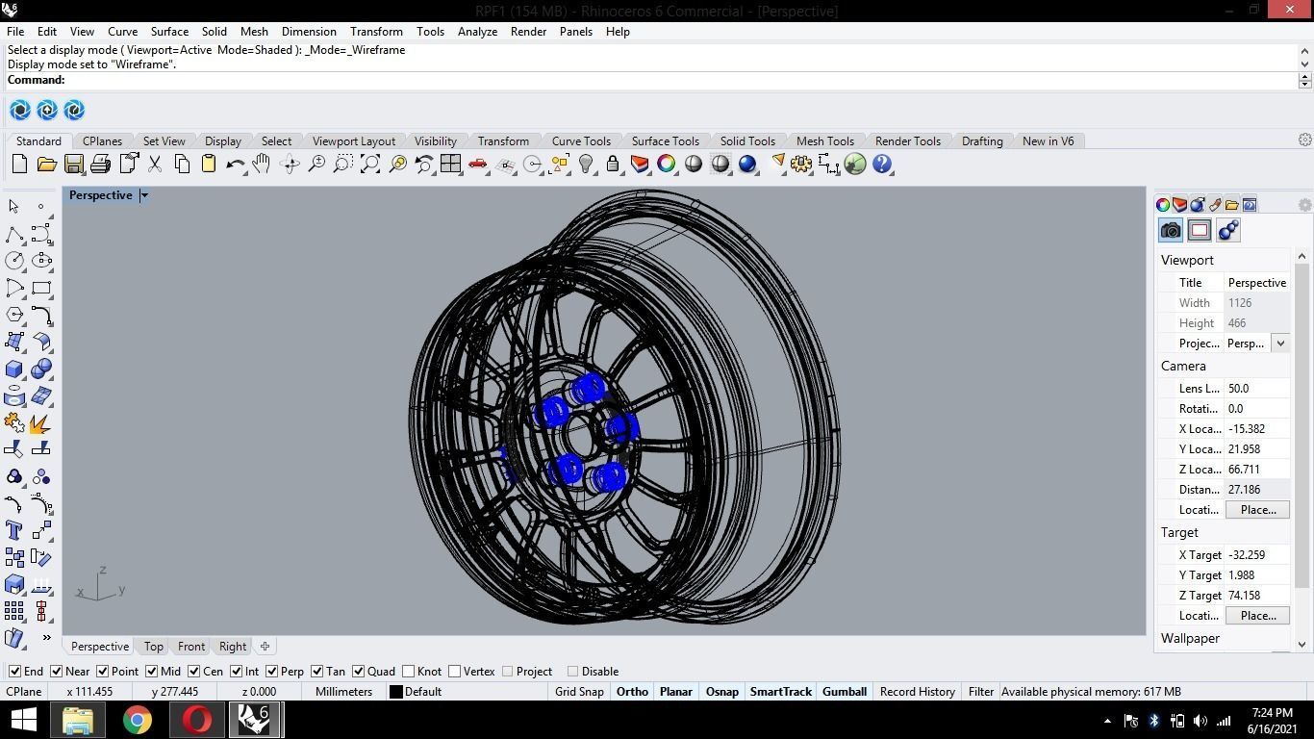Viewport: 1314px width, 739px height.
Task: Open Google Chrome from the taskbar
Action: point(138,720)
